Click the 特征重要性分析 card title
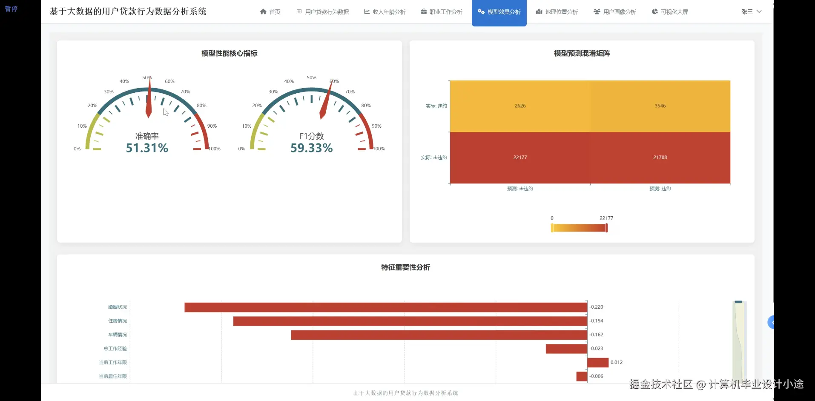The width and height of the screenshot is (815, 401). click(405, 267)
